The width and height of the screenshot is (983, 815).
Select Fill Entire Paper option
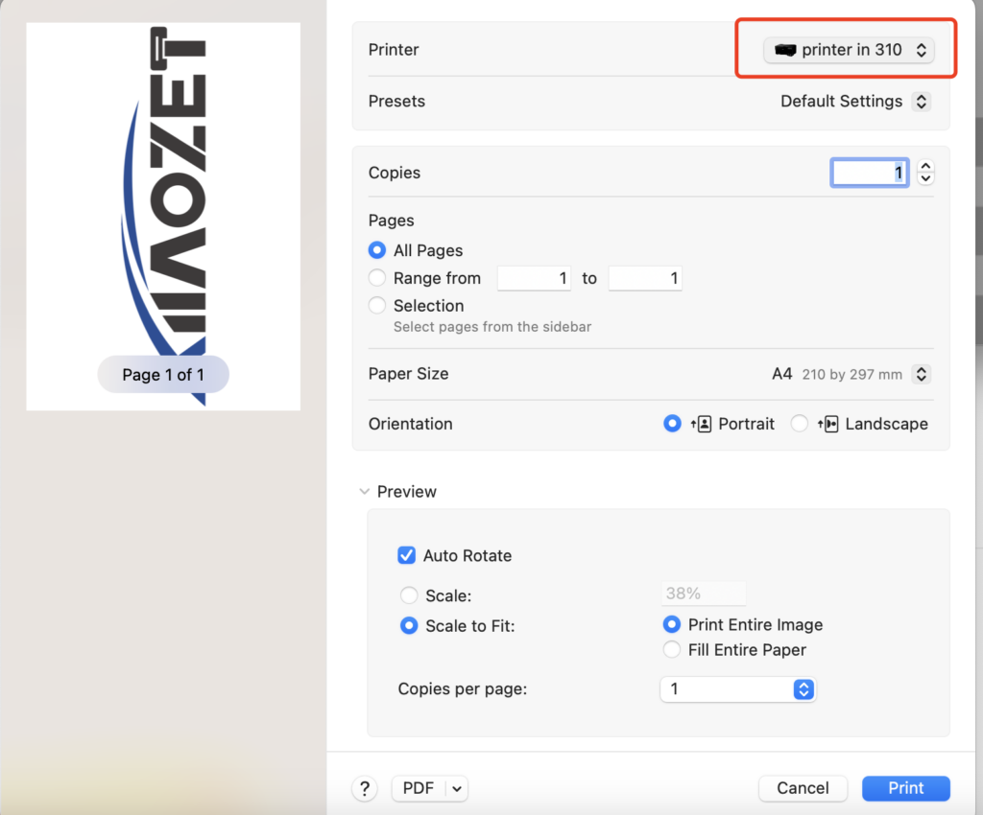[x=672, y=650]
